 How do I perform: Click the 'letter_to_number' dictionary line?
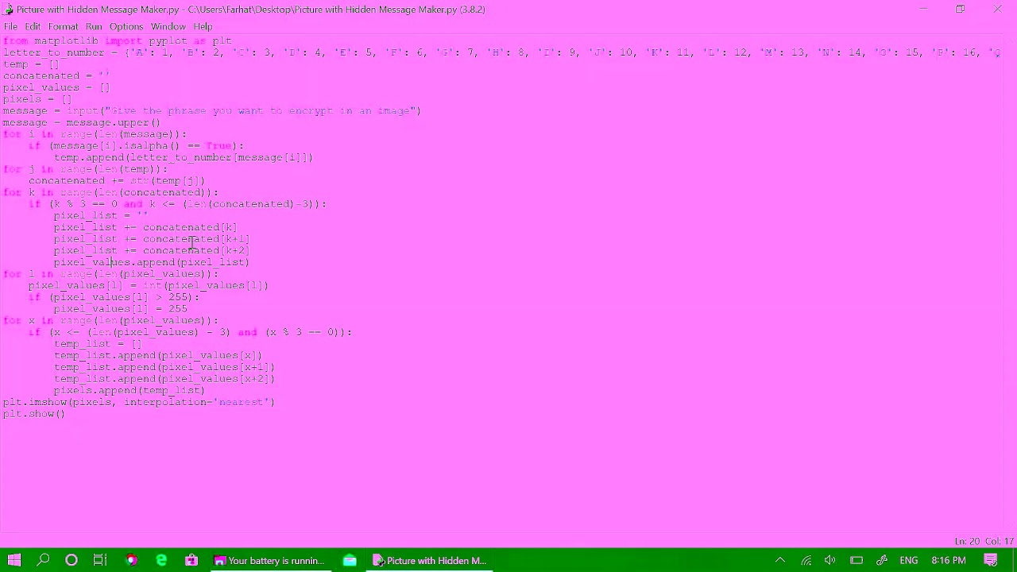click(x=501, y=52)
